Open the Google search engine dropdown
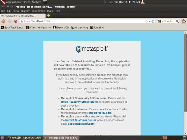187x140 pixels. tap(160, 21)
